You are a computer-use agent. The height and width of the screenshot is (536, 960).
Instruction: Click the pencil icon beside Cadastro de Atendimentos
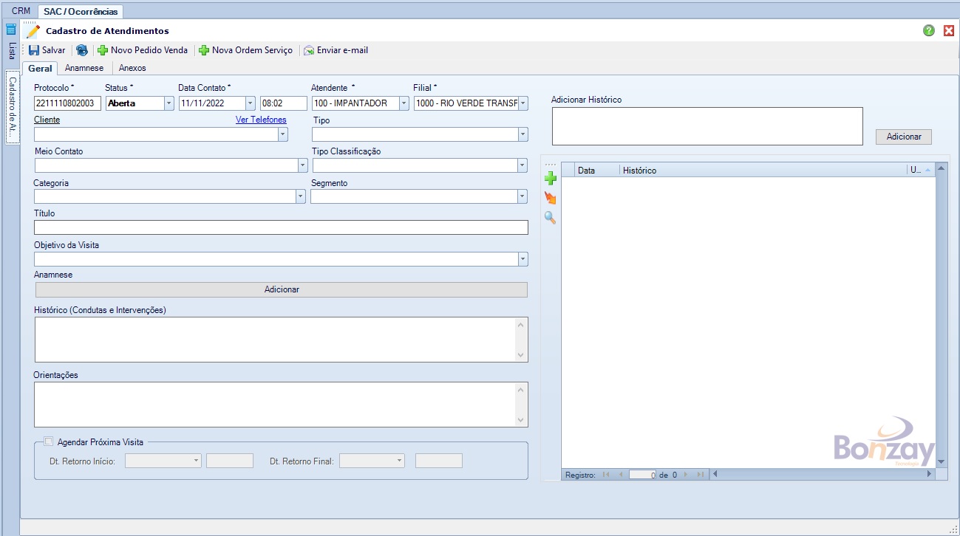tap(33, 31)
